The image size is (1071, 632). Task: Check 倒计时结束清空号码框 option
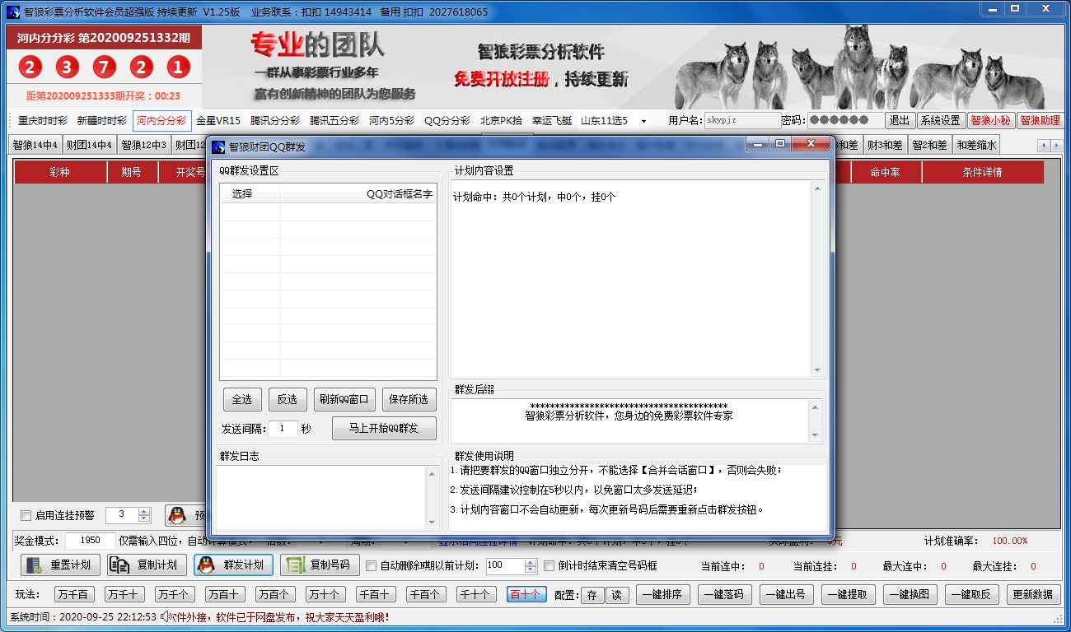(550, 565)
